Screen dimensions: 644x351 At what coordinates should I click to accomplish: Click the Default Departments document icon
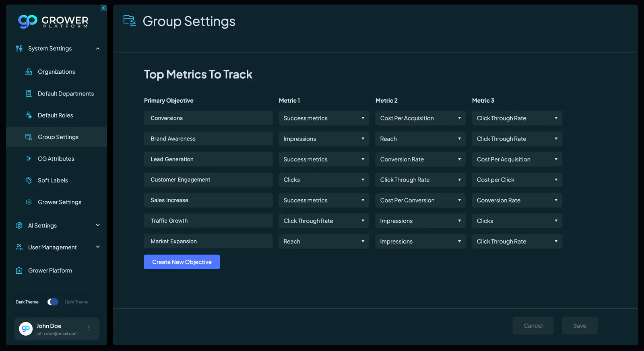point(29,93)
